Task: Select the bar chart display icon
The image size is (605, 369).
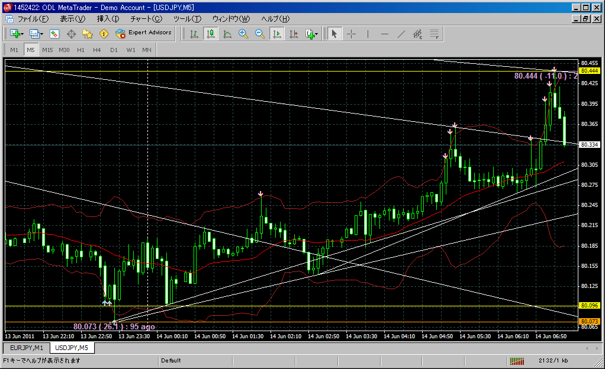Action: 194,34
